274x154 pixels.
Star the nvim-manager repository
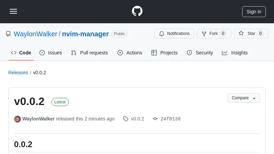251,34
